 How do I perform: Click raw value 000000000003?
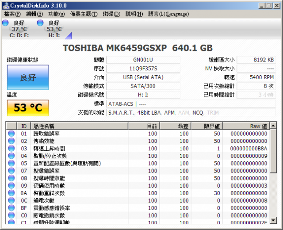[x=249, y=186]
